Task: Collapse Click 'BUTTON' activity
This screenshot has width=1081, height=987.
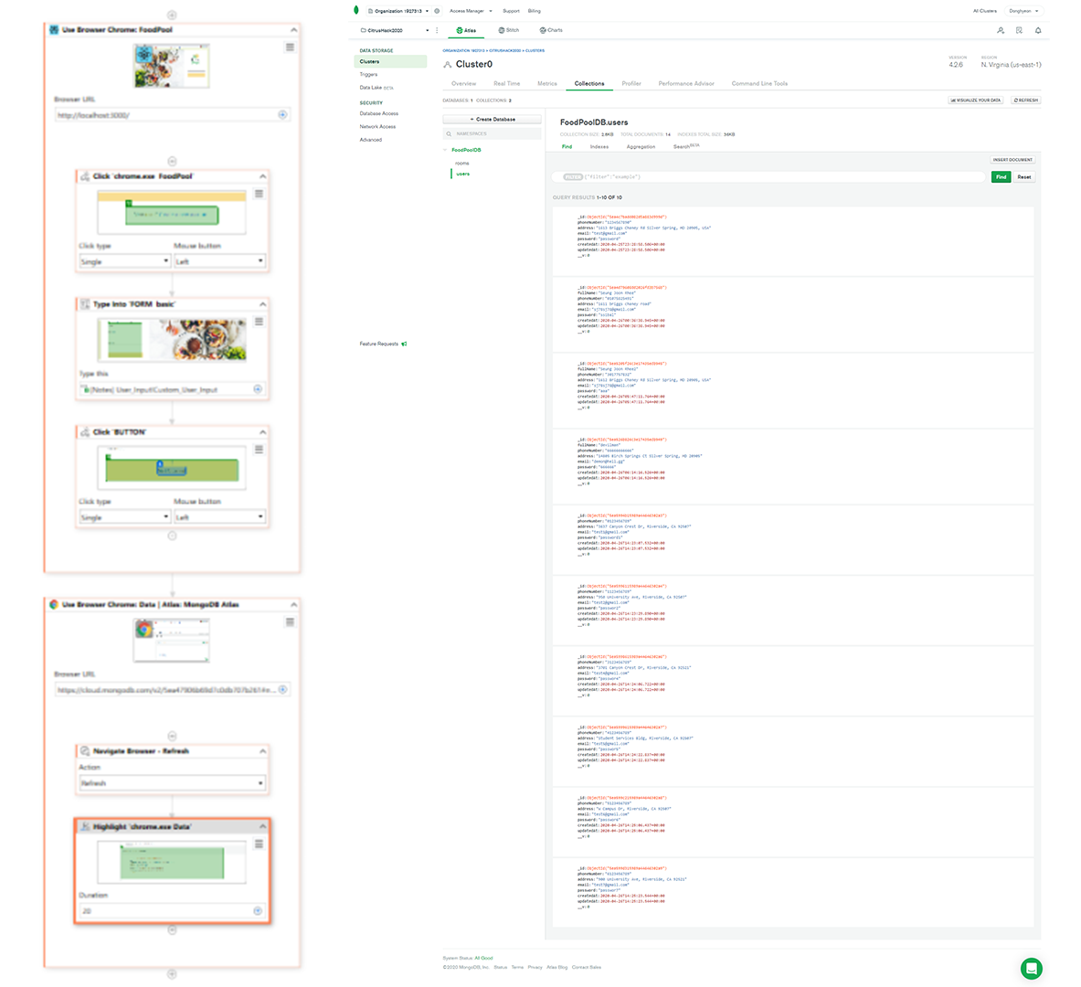Action: tap(262, 431)
